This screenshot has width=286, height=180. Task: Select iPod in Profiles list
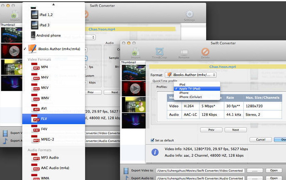pos(197,84)
